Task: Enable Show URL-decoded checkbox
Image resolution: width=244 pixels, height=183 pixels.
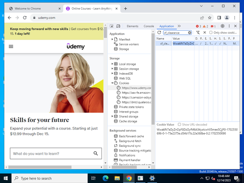Action: click(179, 124)
